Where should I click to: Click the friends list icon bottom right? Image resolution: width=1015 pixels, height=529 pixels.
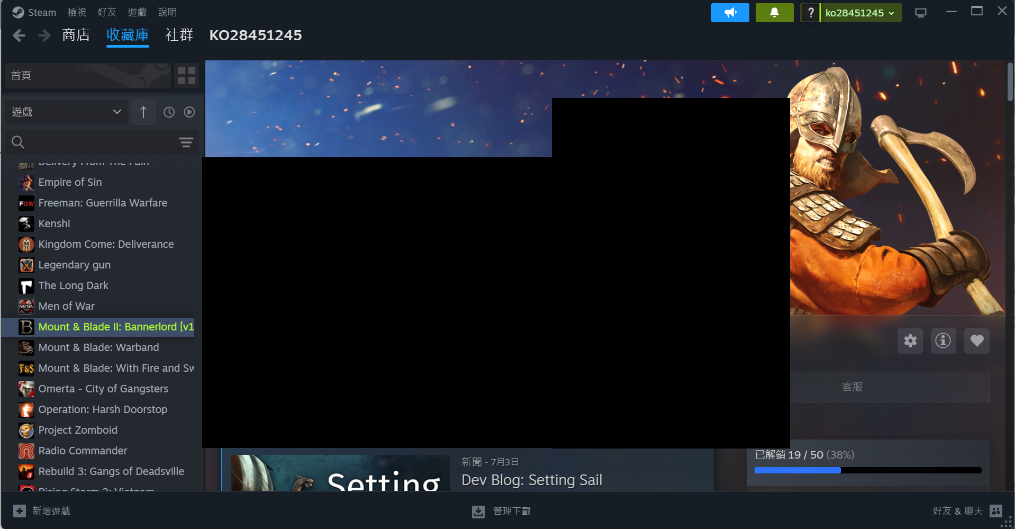tap(996, 511)
